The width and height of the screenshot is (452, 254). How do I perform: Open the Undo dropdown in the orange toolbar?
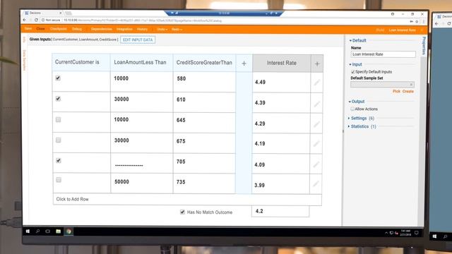pyautogui.click(x=162, y=30)
